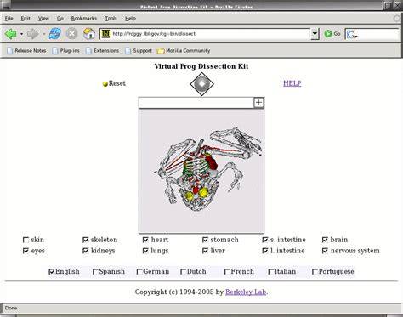
Task: Click the yellow Reset ball icon
Action: (x=105, y=84)
